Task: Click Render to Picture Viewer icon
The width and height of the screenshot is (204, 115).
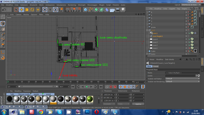Action: pos(73,10)
